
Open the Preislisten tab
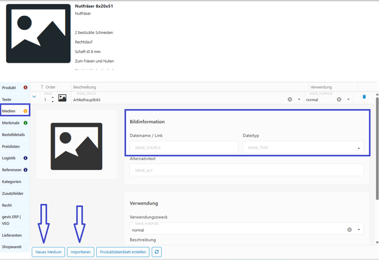click(15, 146)
